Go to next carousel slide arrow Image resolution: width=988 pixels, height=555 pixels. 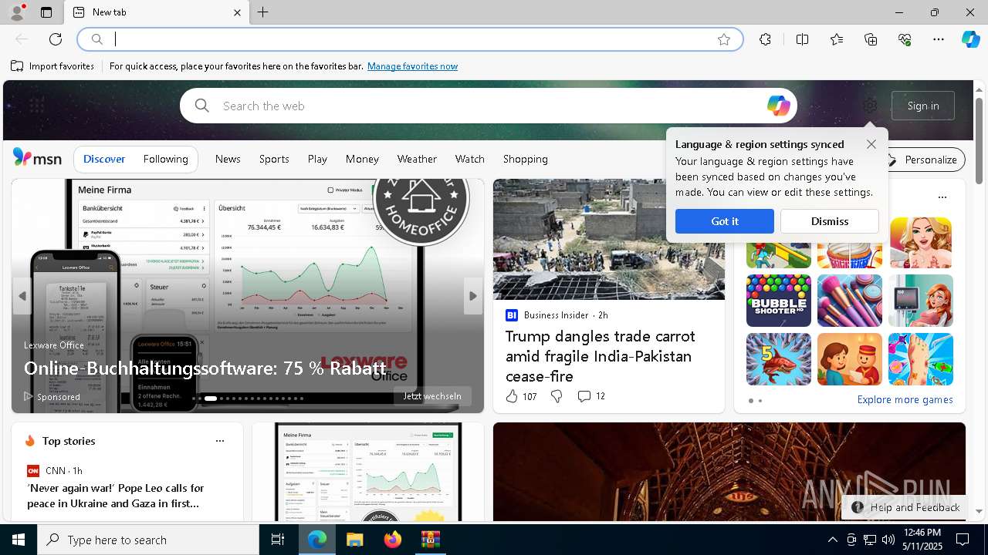pyautogui.click(x=473, y=296)
